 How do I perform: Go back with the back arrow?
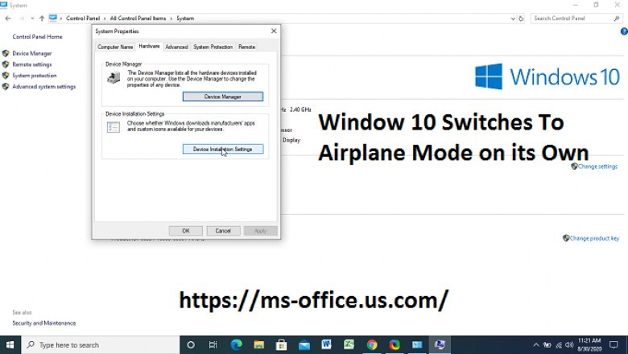pos(8,19)
